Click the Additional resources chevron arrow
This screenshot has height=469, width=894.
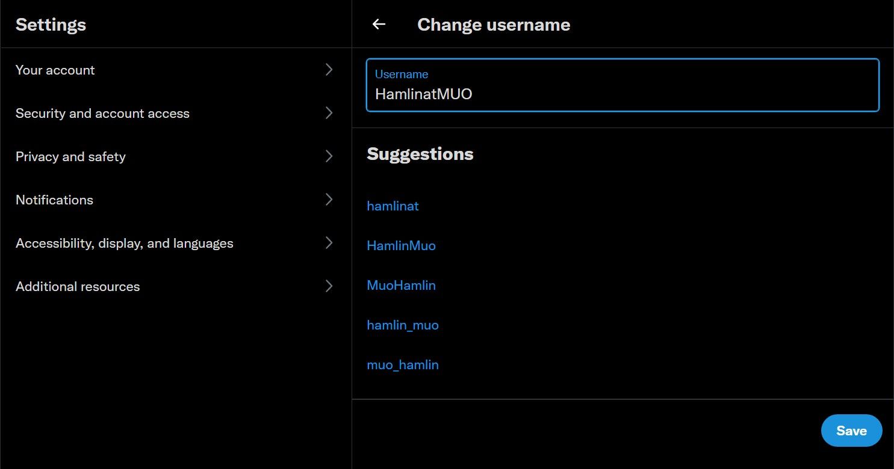point(329,286)
